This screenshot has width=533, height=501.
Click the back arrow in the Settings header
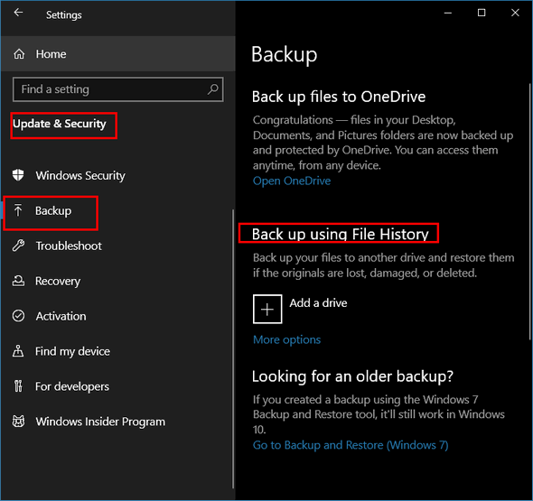[18, 14]
